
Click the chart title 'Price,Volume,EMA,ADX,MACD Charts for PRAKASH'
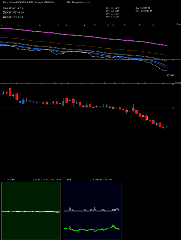coord(29,2)
